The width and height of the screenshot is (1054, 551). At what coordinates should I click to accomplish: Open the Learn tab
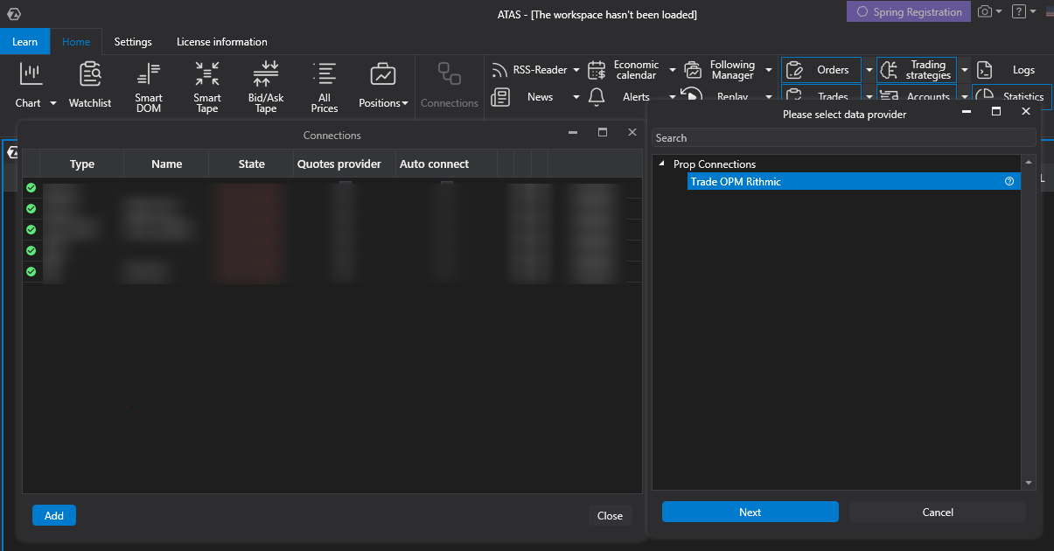click(25, 41)
